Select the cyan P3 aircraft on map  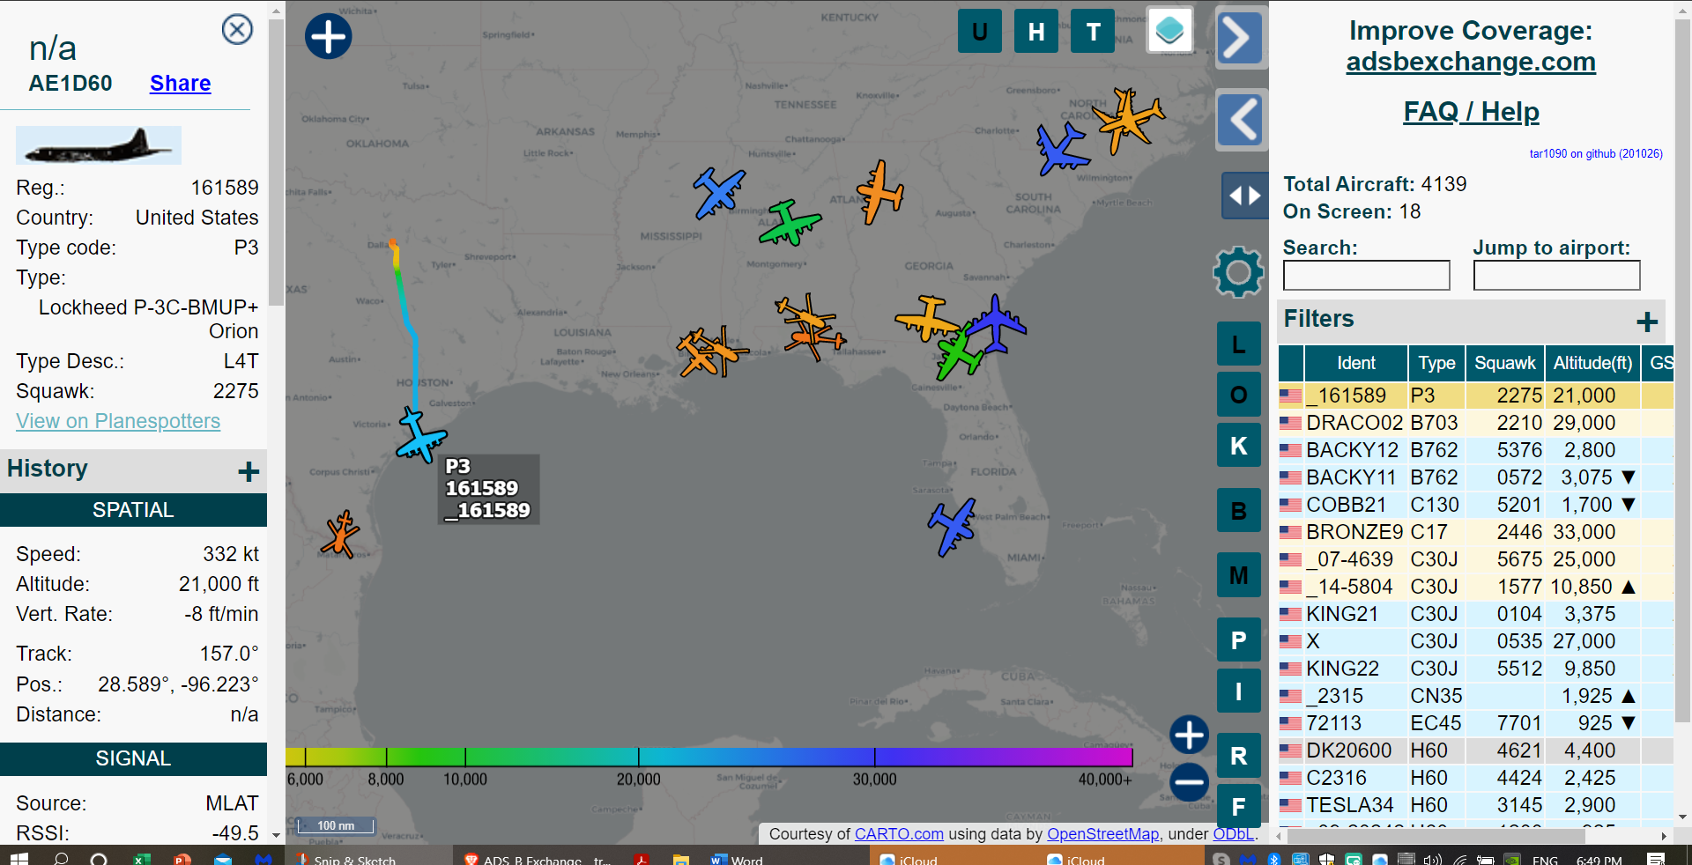(x=420, y=435)
